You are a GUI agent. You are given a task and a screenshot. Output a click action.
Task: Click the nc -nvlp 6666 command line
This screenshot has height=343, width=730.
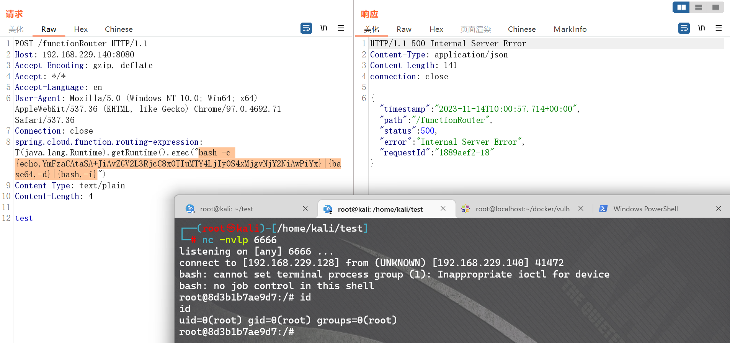(x=239, y=240)
